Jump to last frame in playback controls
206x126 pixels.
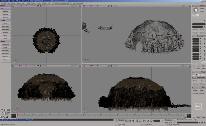(144, 121)
